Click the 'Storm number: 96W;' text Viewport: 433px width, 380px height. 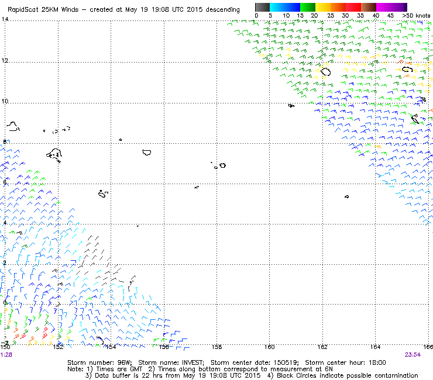[99, 362]
